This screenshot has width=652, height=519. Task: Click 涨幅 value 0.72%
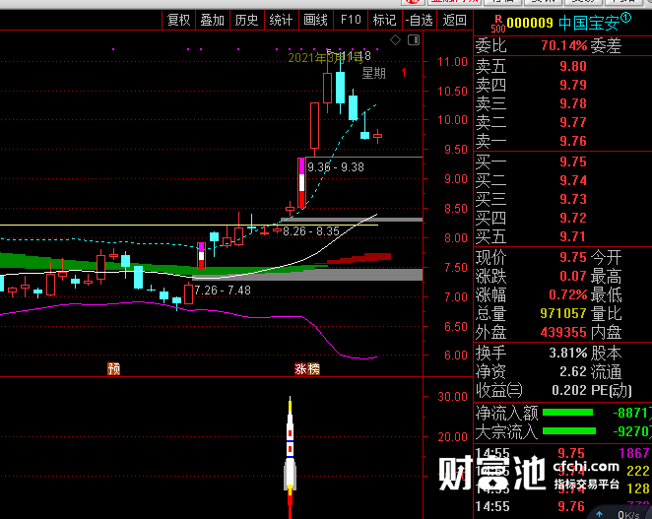568,294
